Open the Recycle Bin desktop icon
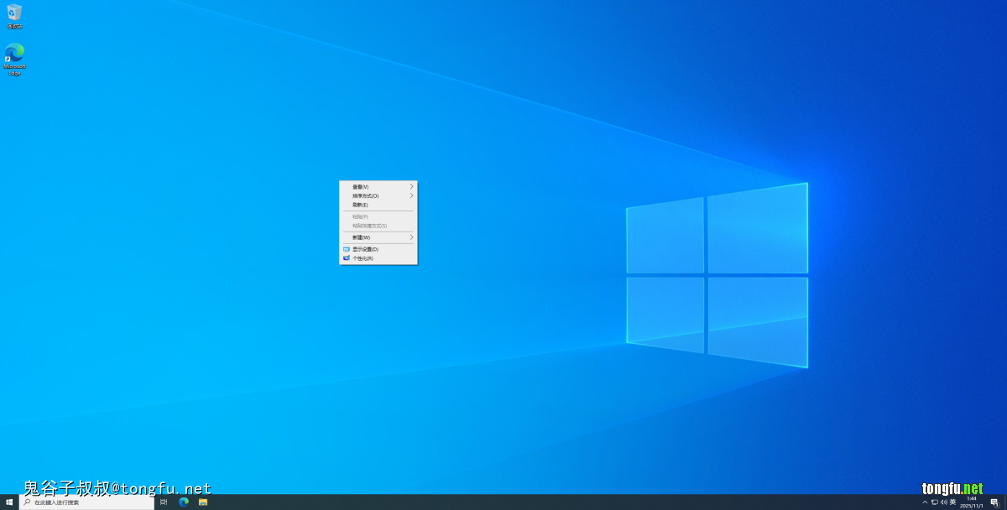The height and width of the screenshot is (510, 1007). coord(14,13)
